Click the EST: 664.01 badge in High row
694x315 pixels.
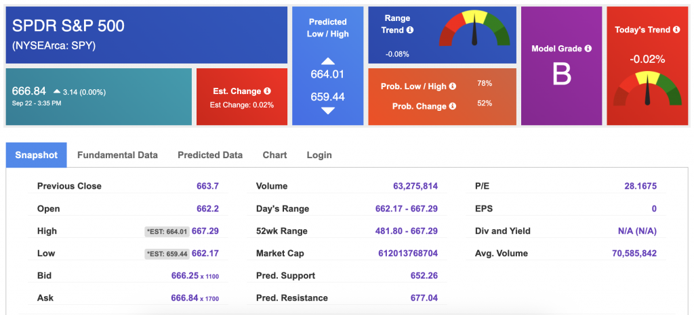tap(167, 231)
